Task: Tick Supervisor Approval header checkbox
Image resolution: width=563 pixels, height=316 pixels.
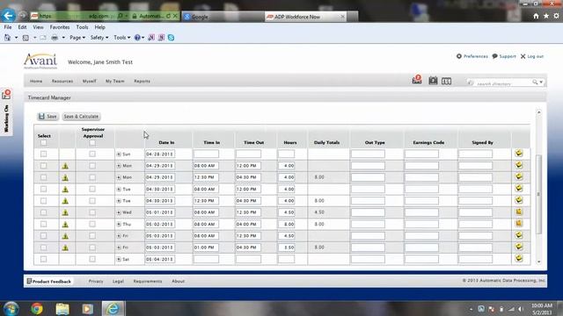Action: click(x=92, y=142)
